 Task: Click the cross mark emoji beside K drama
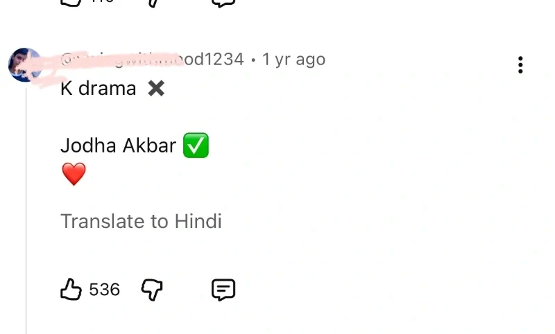[156, 89]
